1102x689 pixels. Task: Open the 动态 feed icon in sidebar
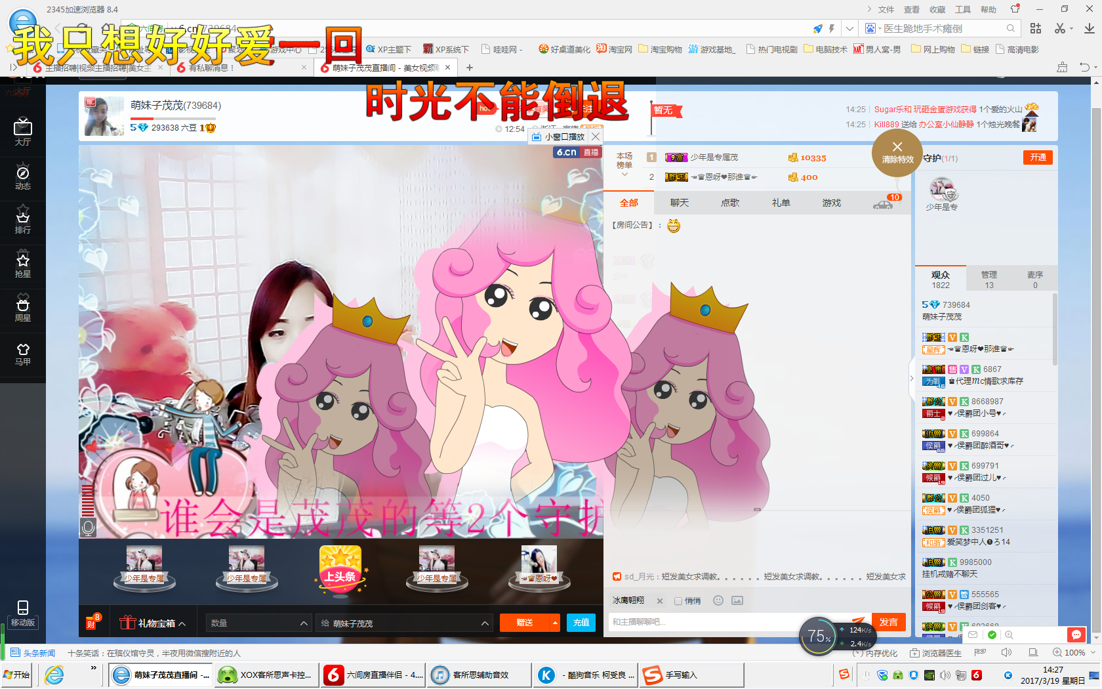23,177
